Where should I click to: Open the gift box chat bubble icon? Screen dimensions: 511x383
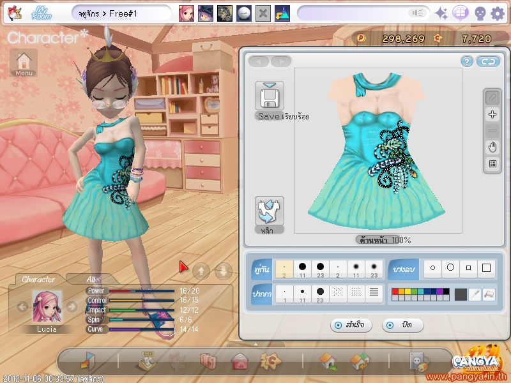coord(461,13)
